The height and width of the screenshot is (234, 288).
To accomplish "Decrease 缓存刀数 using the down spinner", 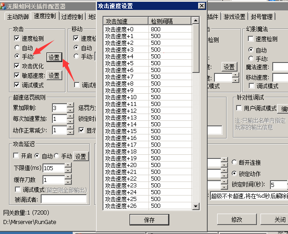I will pos(68,182).
